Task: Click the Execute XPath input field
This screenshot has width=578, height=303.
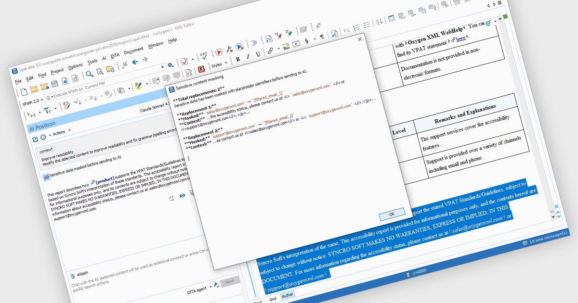Action: point(104,84)
